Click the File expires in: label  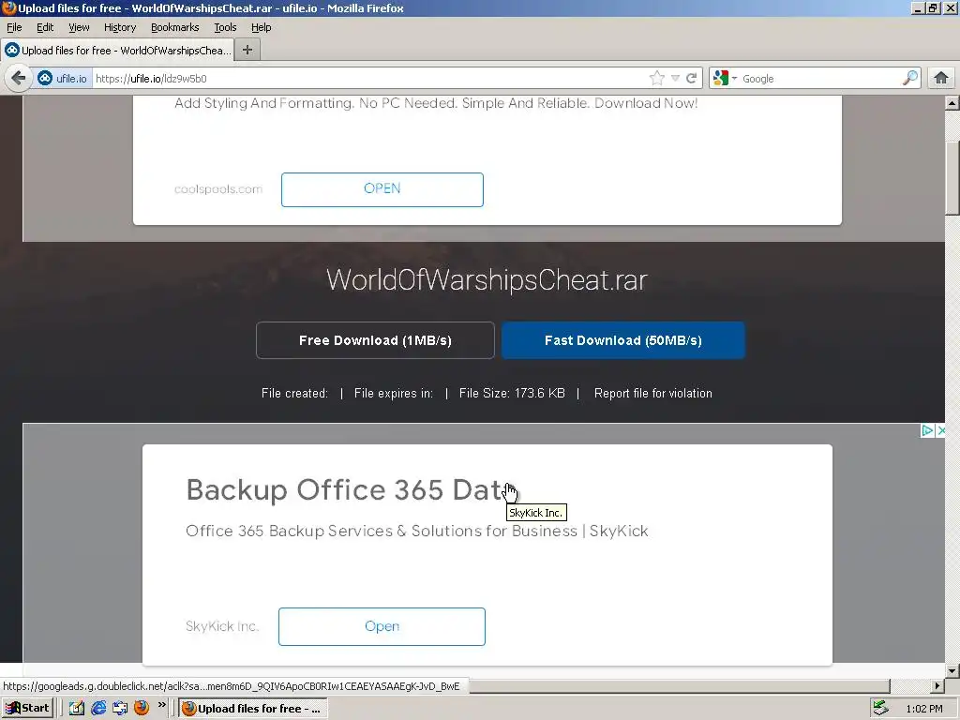point(394,393)
